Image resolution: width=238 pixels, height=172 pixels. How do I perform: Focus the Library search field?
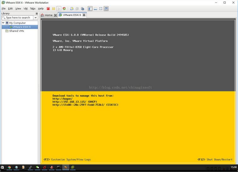click(18, 18)
